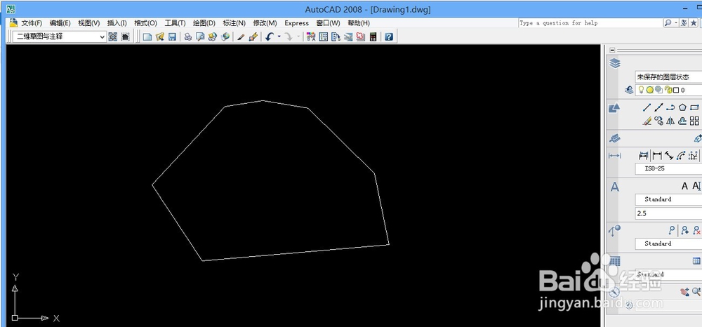Toggle layer 0 on/off lightbulb

(x=641, y=90)
